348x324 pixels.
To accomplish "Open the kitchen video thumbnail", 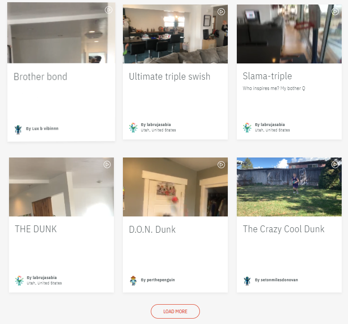I will point(175,34).
